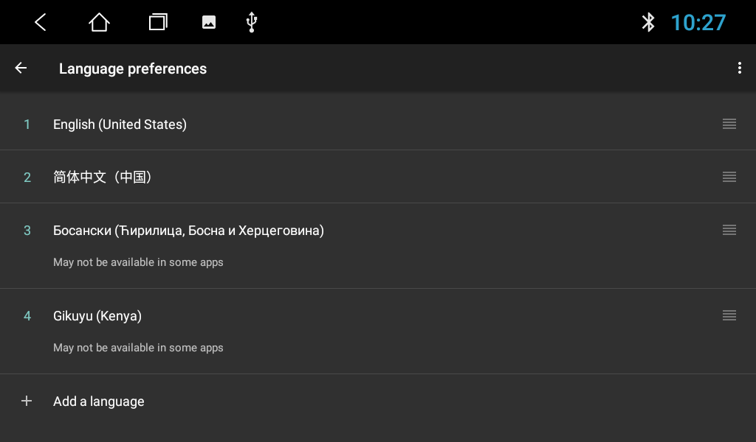Open the three-dot overflow menu
The width and height of the screenshot is (756, 442).
pyautogui.click(x=739, y=69)
